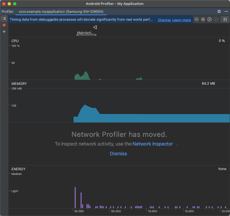Close the Android Profiler window
230x216 pixels.
(4, 4)
